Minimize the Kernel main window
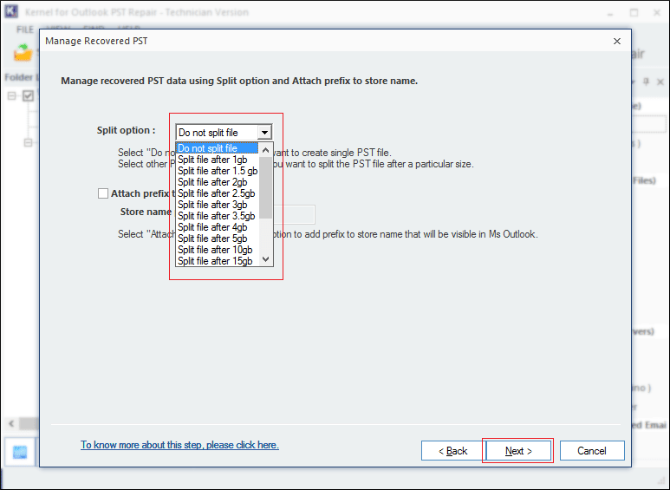 coord(610,13)
